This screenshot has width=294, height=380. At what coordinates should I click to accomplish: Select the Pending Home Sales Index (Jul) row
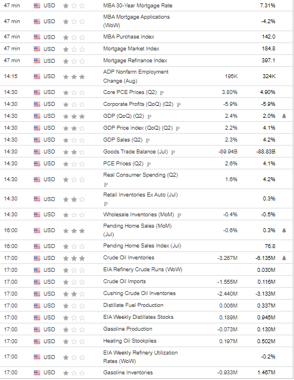tap(146, 246)
